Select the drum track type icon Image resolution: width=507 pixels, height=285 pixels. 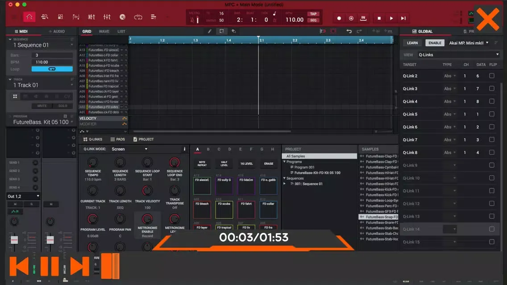[15, 96]
